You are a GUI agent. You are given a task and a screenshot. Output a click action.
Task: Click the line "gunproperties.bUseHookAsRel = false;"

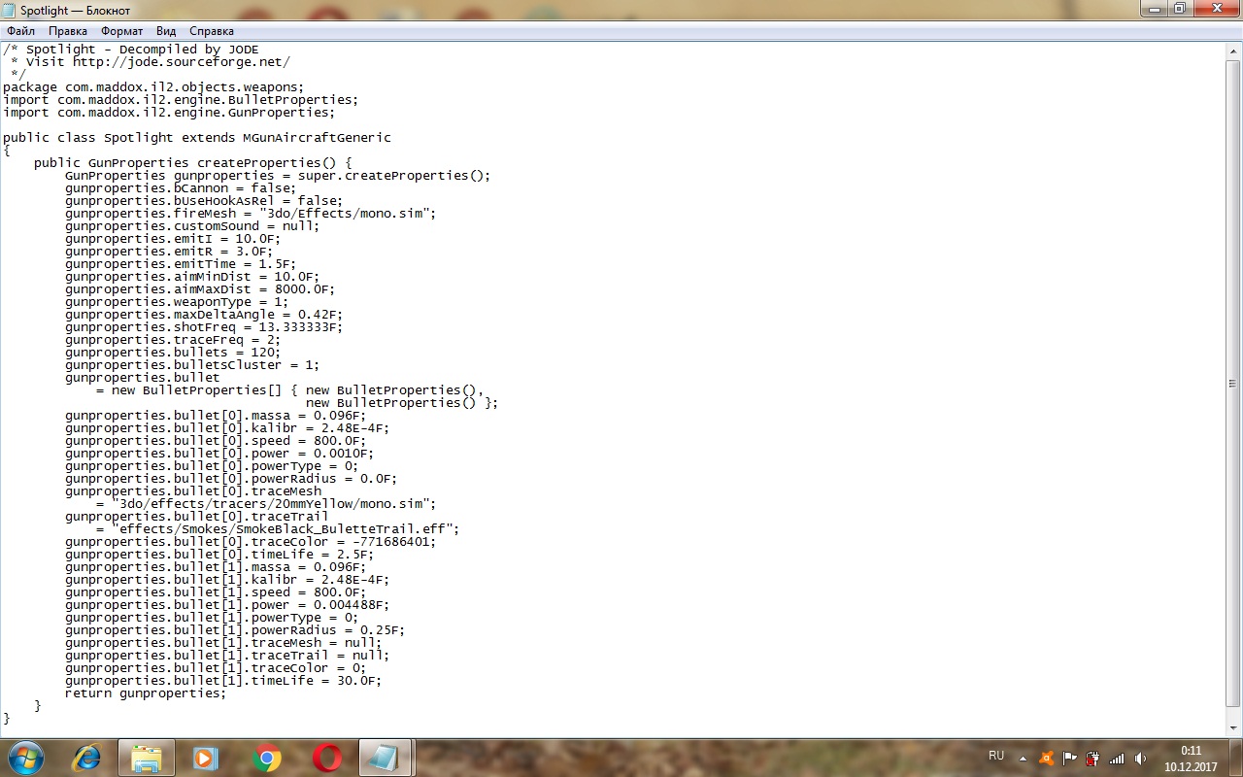click(204, 200)
